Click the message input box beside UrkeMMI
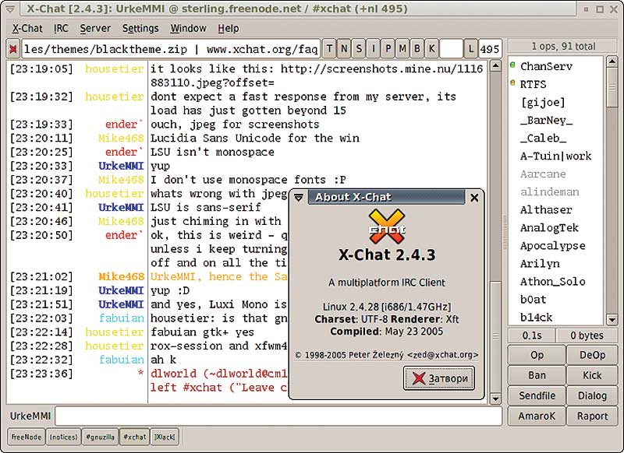Image resolution: width=624 pixels, height=453 pixels. [x=278, y=416]
